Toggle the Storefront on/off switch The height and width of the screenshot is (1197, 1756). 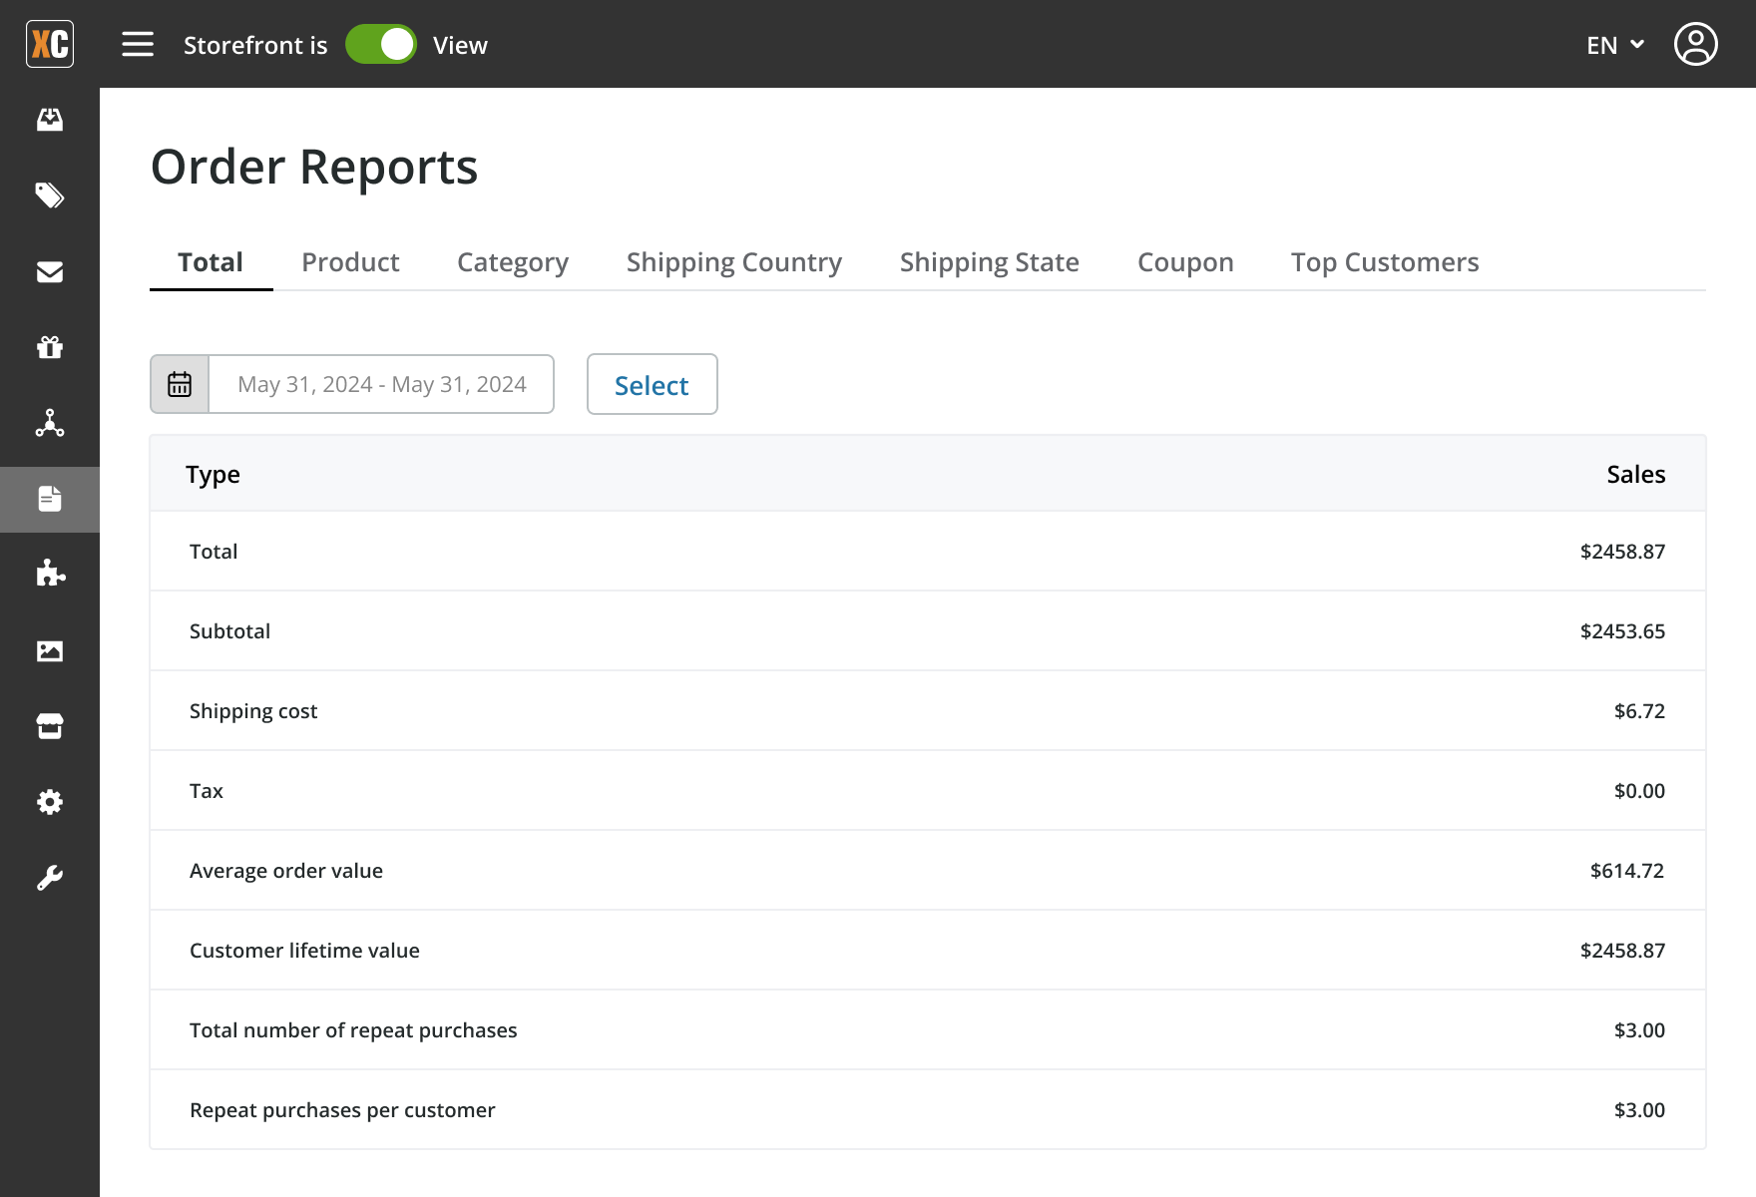pos(380,44)
